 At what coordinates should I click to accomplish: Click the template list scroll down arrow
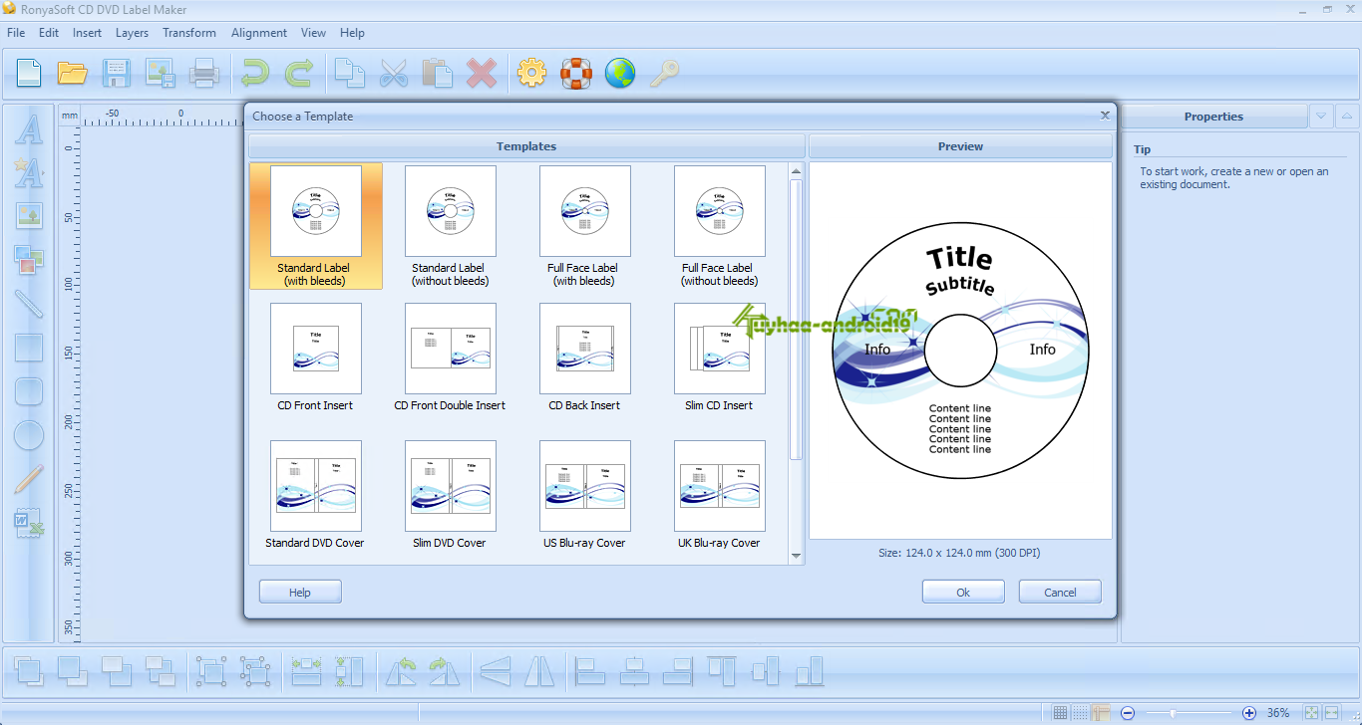[x=796, y=556]
